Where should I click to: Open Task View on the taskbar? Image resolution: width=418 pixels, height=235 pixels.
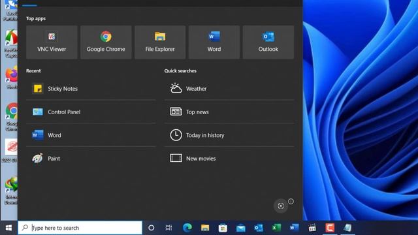click(169, 228)
